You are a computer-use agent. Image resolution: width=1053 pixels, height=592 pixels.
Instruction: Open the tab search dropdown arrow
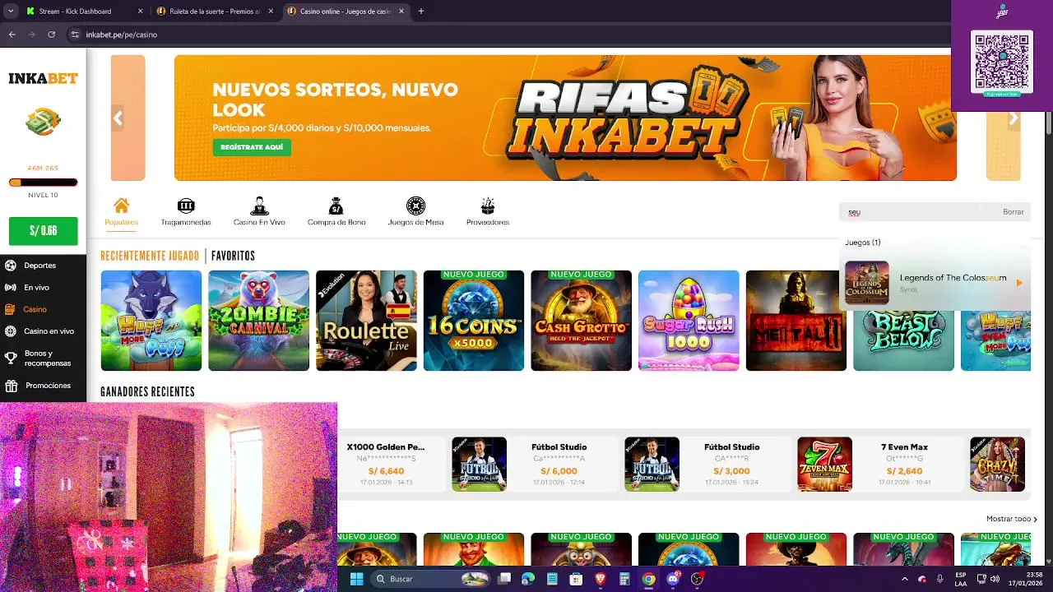tap(11, 12)
